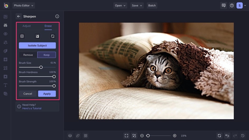Open the Touch Up eye sidebar icon
The height and width of the screenshot is (140, 249).
pos(5,34)
